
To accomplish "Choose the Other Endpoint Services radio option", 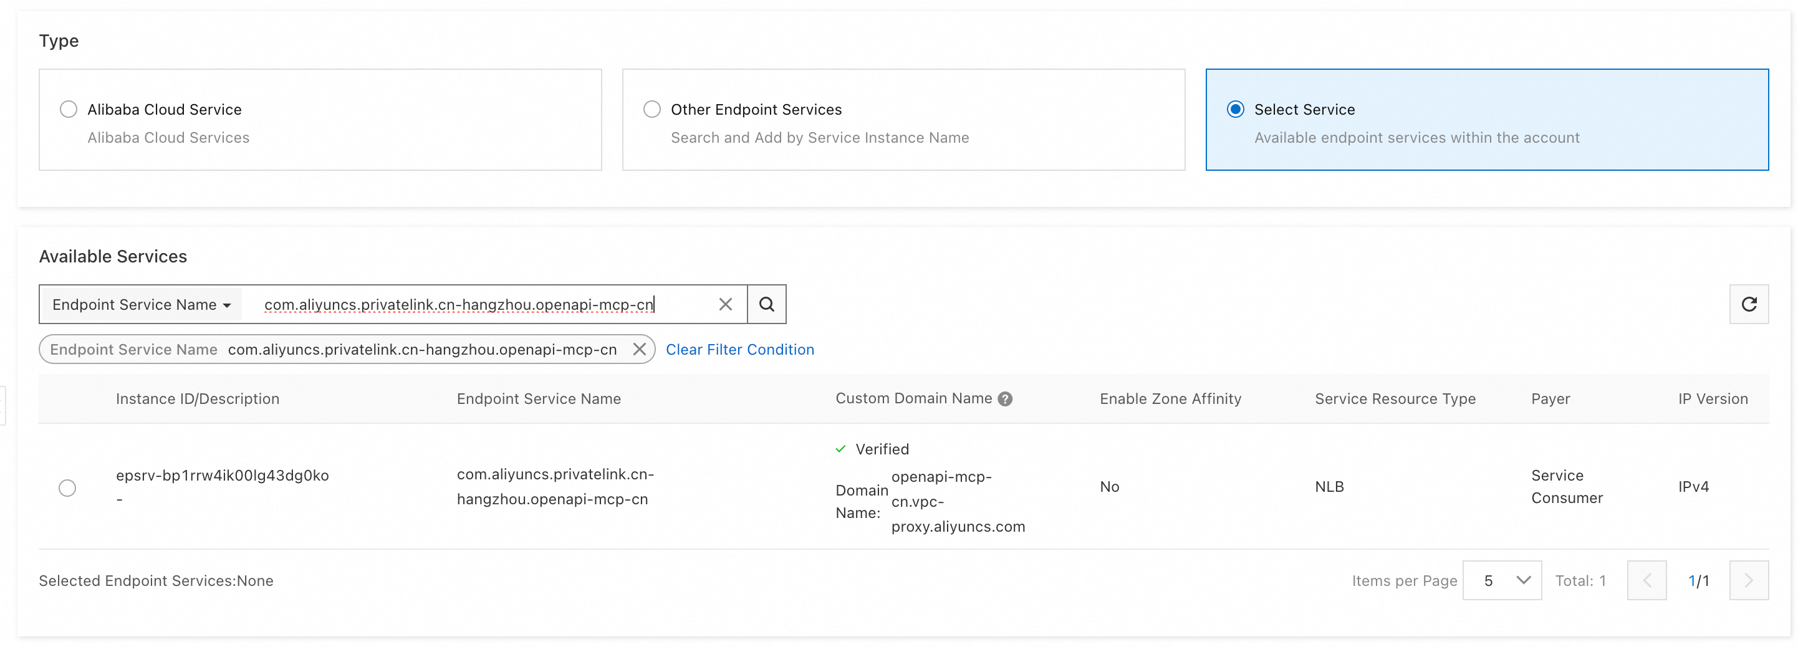I will [652, 110].
